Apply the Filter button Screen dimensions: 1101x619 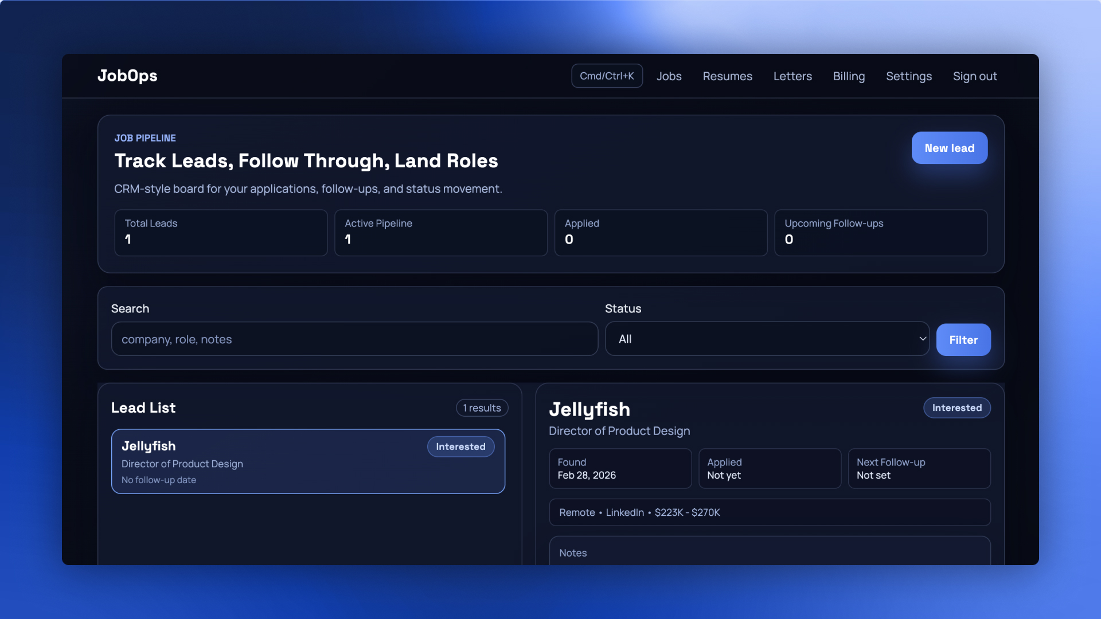tap(963, 340)
